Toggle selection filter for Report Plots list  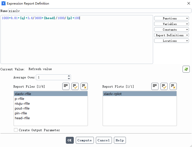tap(155, 86)
